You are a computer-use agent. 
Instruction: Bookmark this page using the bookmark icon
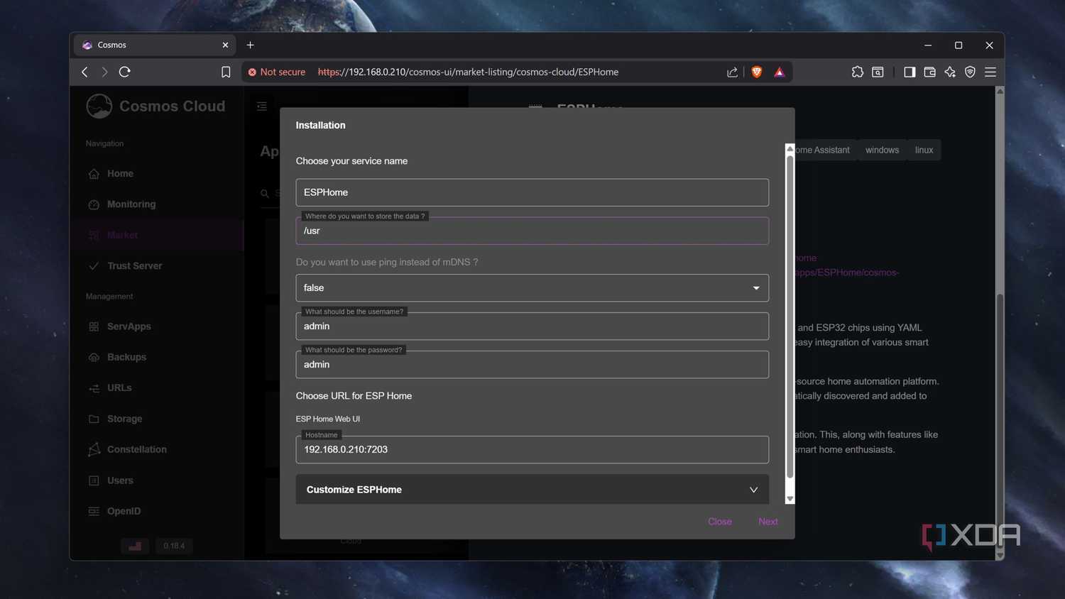[x=226, y=72]
